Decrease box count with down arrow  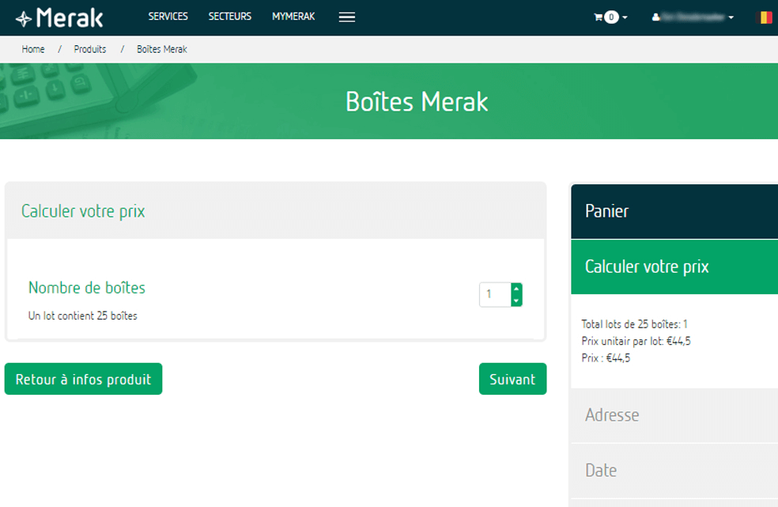516,301
